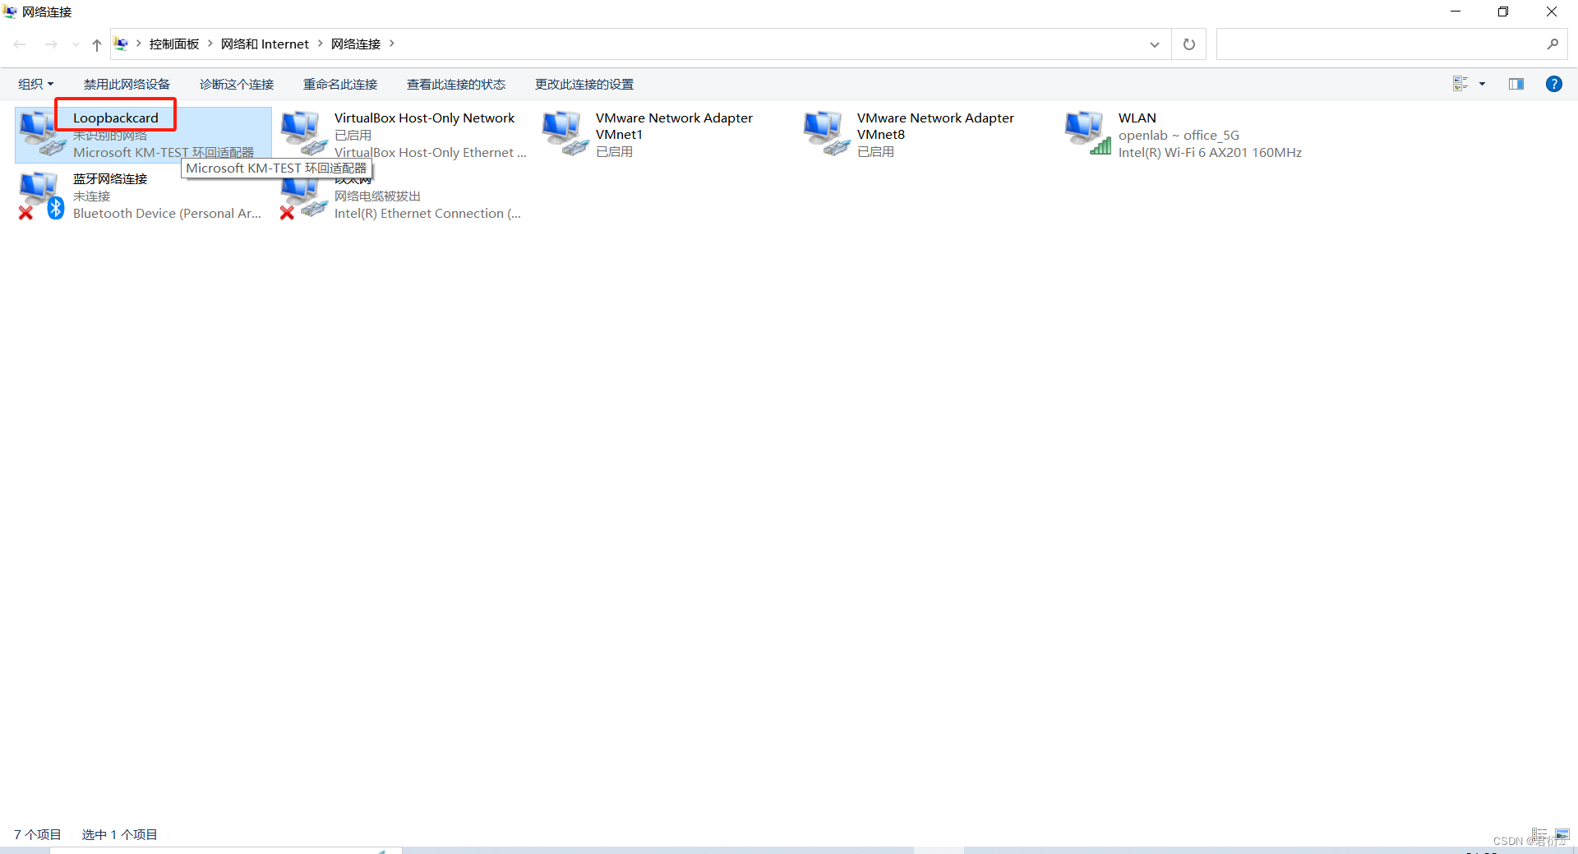Show the preview pane

[1516, 84]
